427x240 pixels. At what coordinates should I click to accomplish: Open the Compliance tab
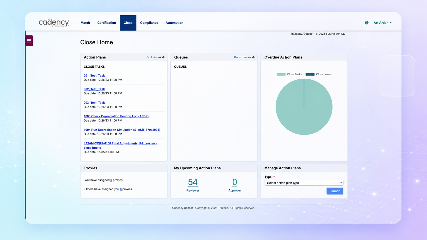pyautogui.click(x=149, y=23)
